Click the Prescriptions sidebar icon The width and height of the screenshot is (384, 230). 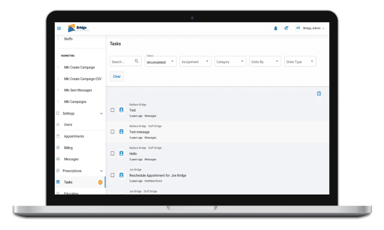click(58, 171)
